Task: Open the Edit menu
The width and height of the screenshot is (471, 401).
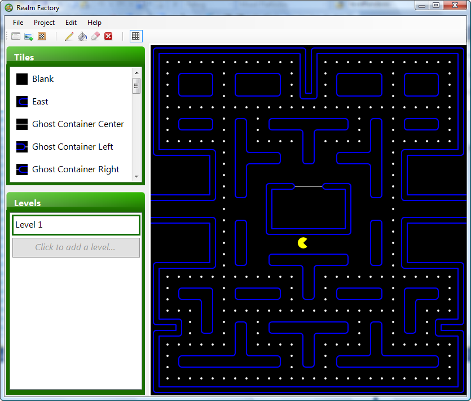Action: [x=71, y=23]
